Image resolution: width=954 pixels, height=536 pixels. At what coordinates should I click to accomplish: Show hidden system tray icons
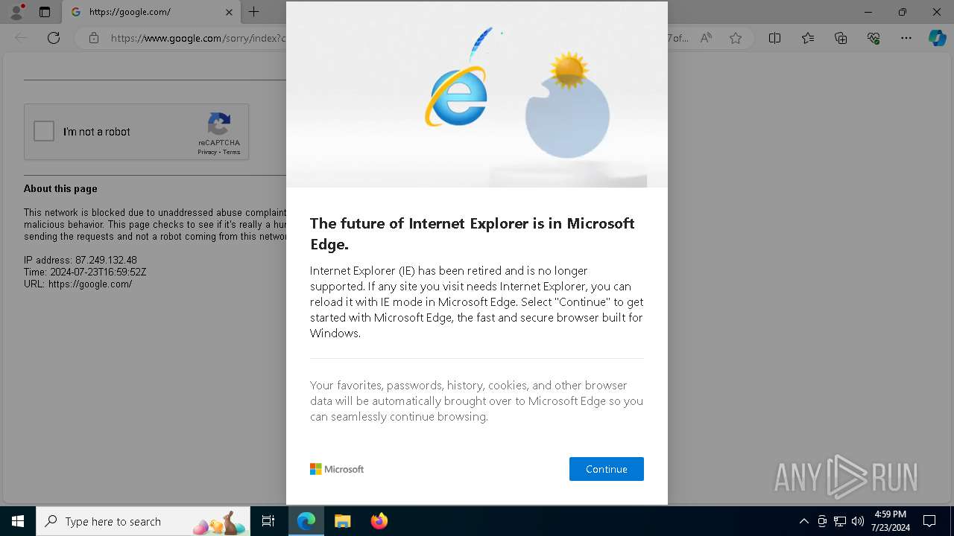pos(803,521)
